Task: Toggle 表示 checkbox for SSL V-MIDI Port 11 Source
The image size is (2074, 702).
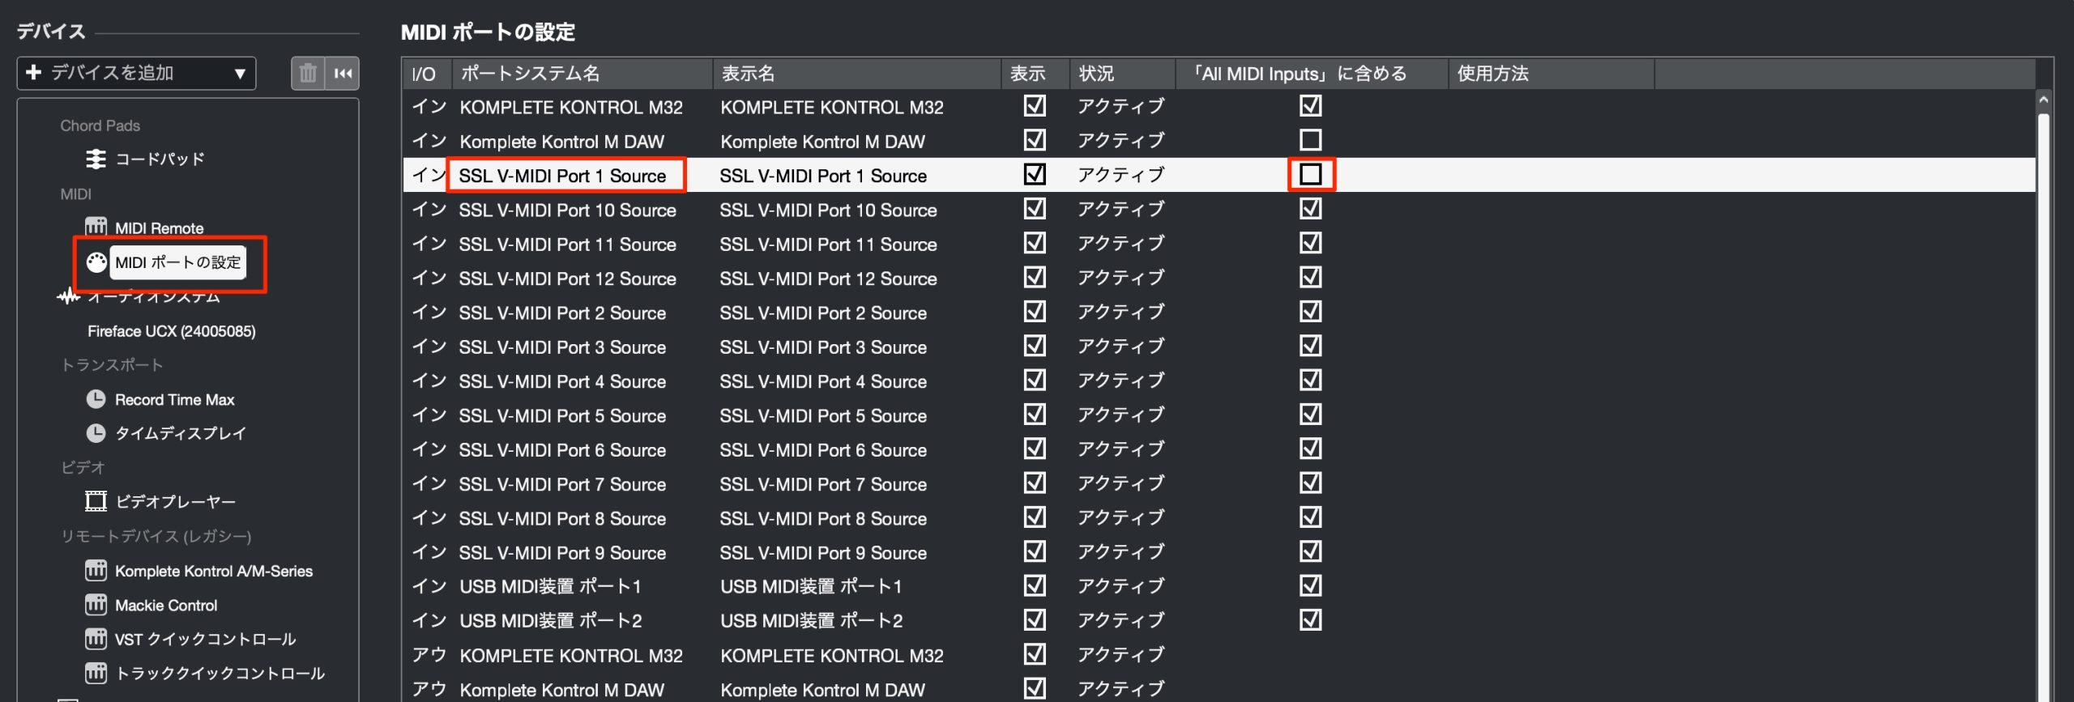Action: pos(1035,243)
